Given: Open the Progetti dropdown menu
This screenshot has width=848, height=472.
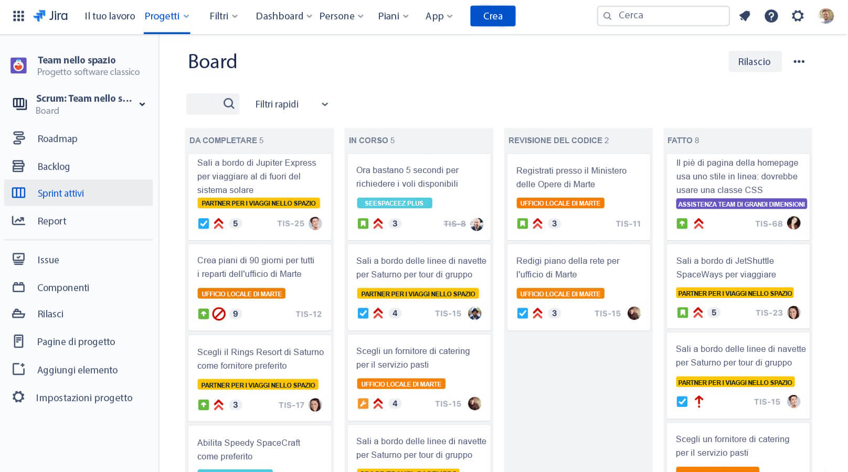Looking at the screenshot, I should pos(167,16).
